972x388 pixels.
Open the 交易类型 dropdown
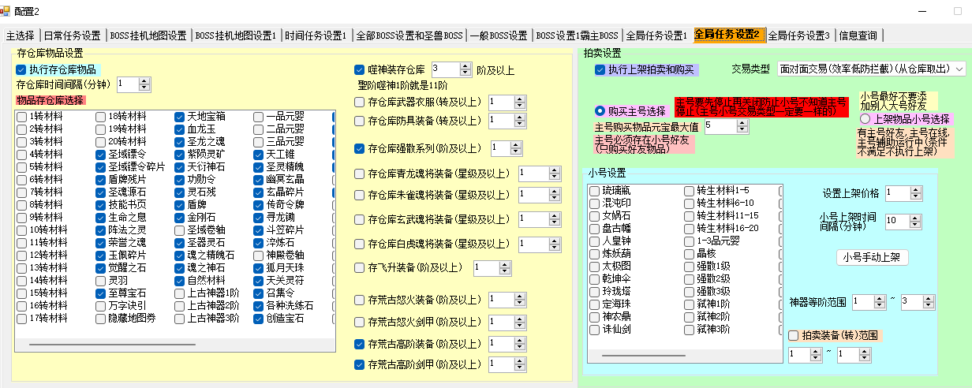click(x=872, y=69)
